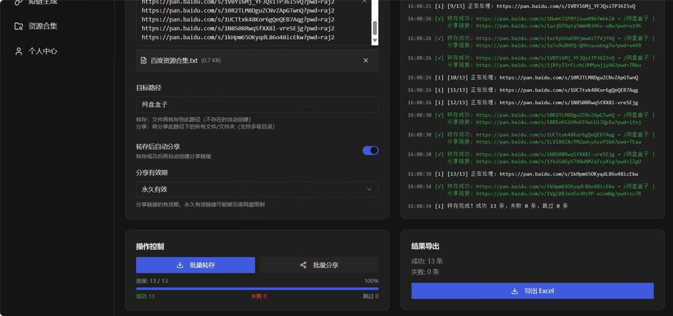
Task: Click the log entry [9/13] 正在处理
Action: [x=521, y=7]
